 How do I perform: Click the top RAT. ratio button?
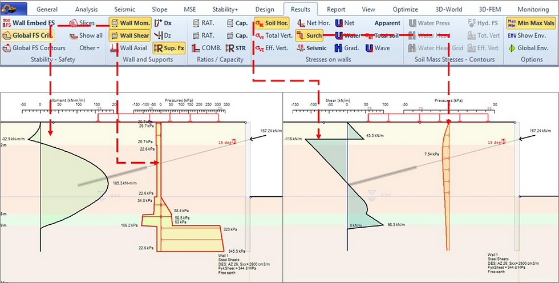click(x=203, y=23)
